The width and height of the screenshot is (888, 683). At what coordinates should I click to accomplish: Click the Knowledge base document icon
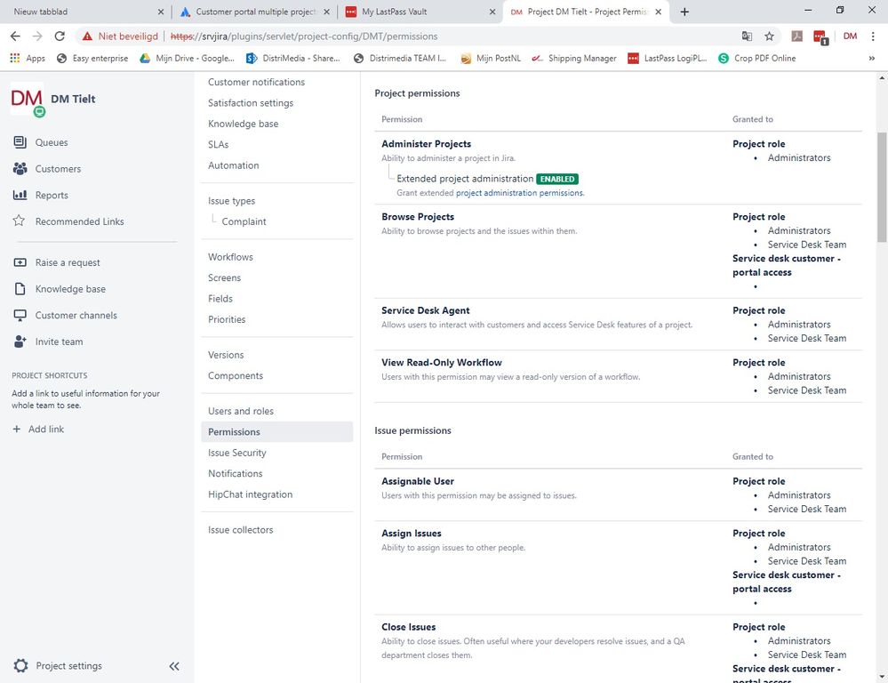click(x=20, y=288)
